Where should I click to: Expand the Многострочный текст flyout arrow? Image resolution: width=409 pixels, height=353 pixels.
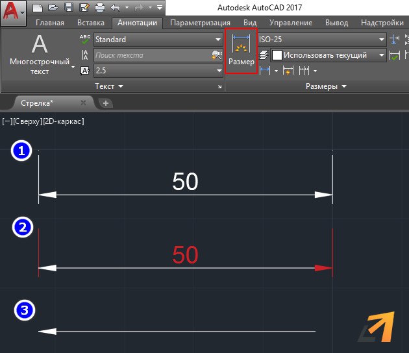[x=73, y=67]
